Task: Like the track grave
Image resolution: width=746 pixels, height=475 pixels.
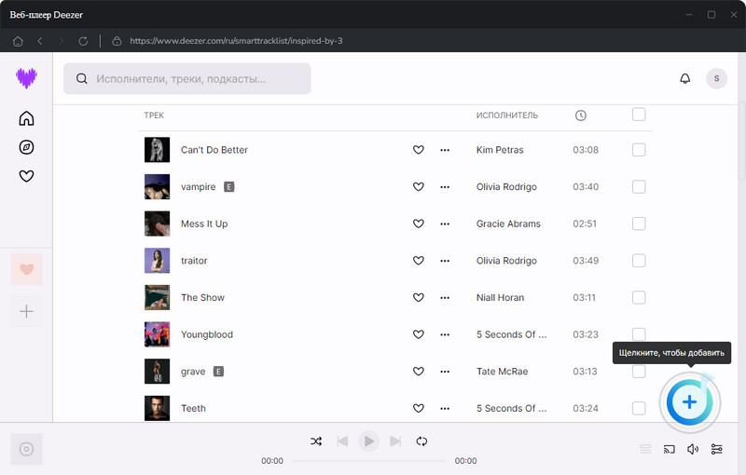Action: click(x=418, y=372)
